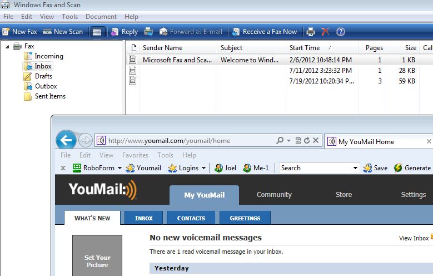Open the YouMail Store tab

coord(344,195)
